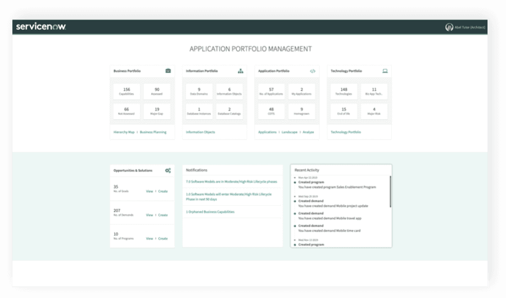Click the ServiceNow logo
Image resolution: width=506 pixels, height=298 pixels.
click(41, 27)
